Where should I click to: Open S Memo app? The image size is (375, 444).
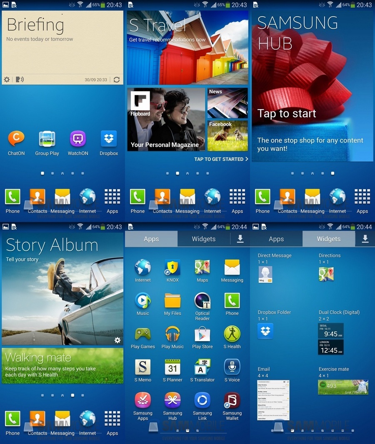coord(143,367)
